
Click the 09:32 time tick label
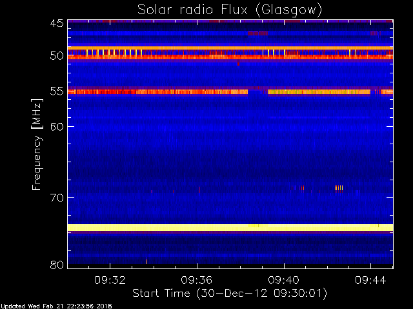pos(110,280)
